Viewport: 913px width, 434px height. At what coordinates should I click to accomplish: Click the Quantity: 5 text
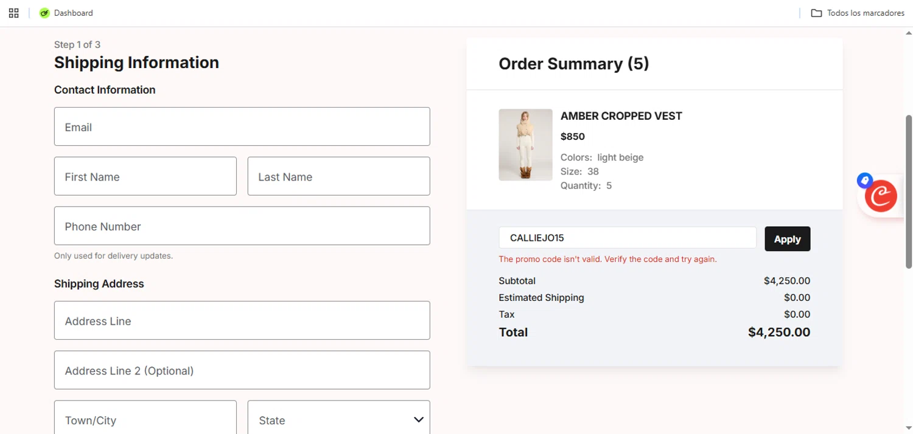tap(586, 185)
